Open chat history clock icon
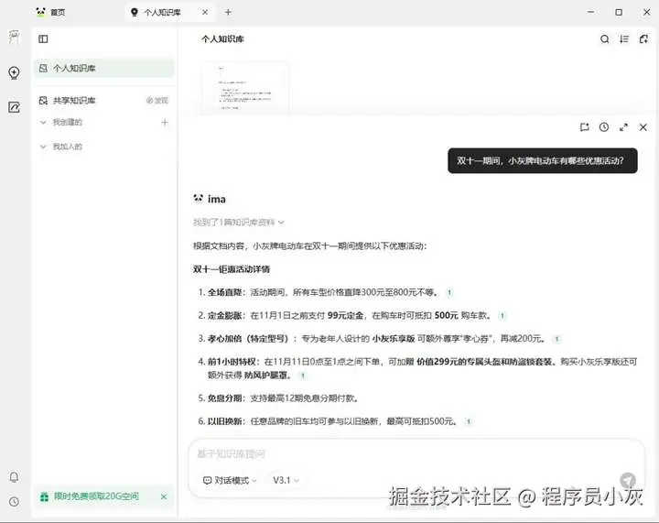The image size is (659, 523). click(603, 127)
